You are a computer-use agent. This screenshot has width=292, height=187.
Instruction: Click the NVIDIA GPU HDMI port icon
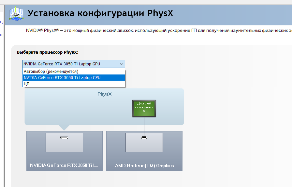pos(64,138)
